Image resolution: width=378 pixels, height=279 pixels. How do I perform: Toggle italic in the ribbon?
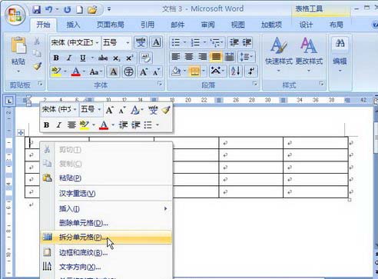coord(69,58)
